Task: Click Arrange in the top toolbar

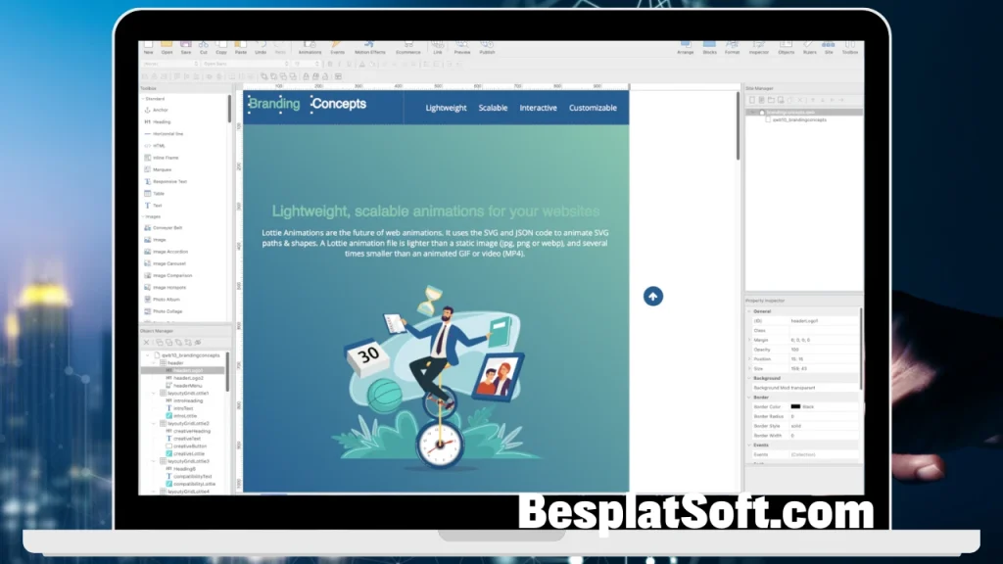Action: (x=685, y=45)
